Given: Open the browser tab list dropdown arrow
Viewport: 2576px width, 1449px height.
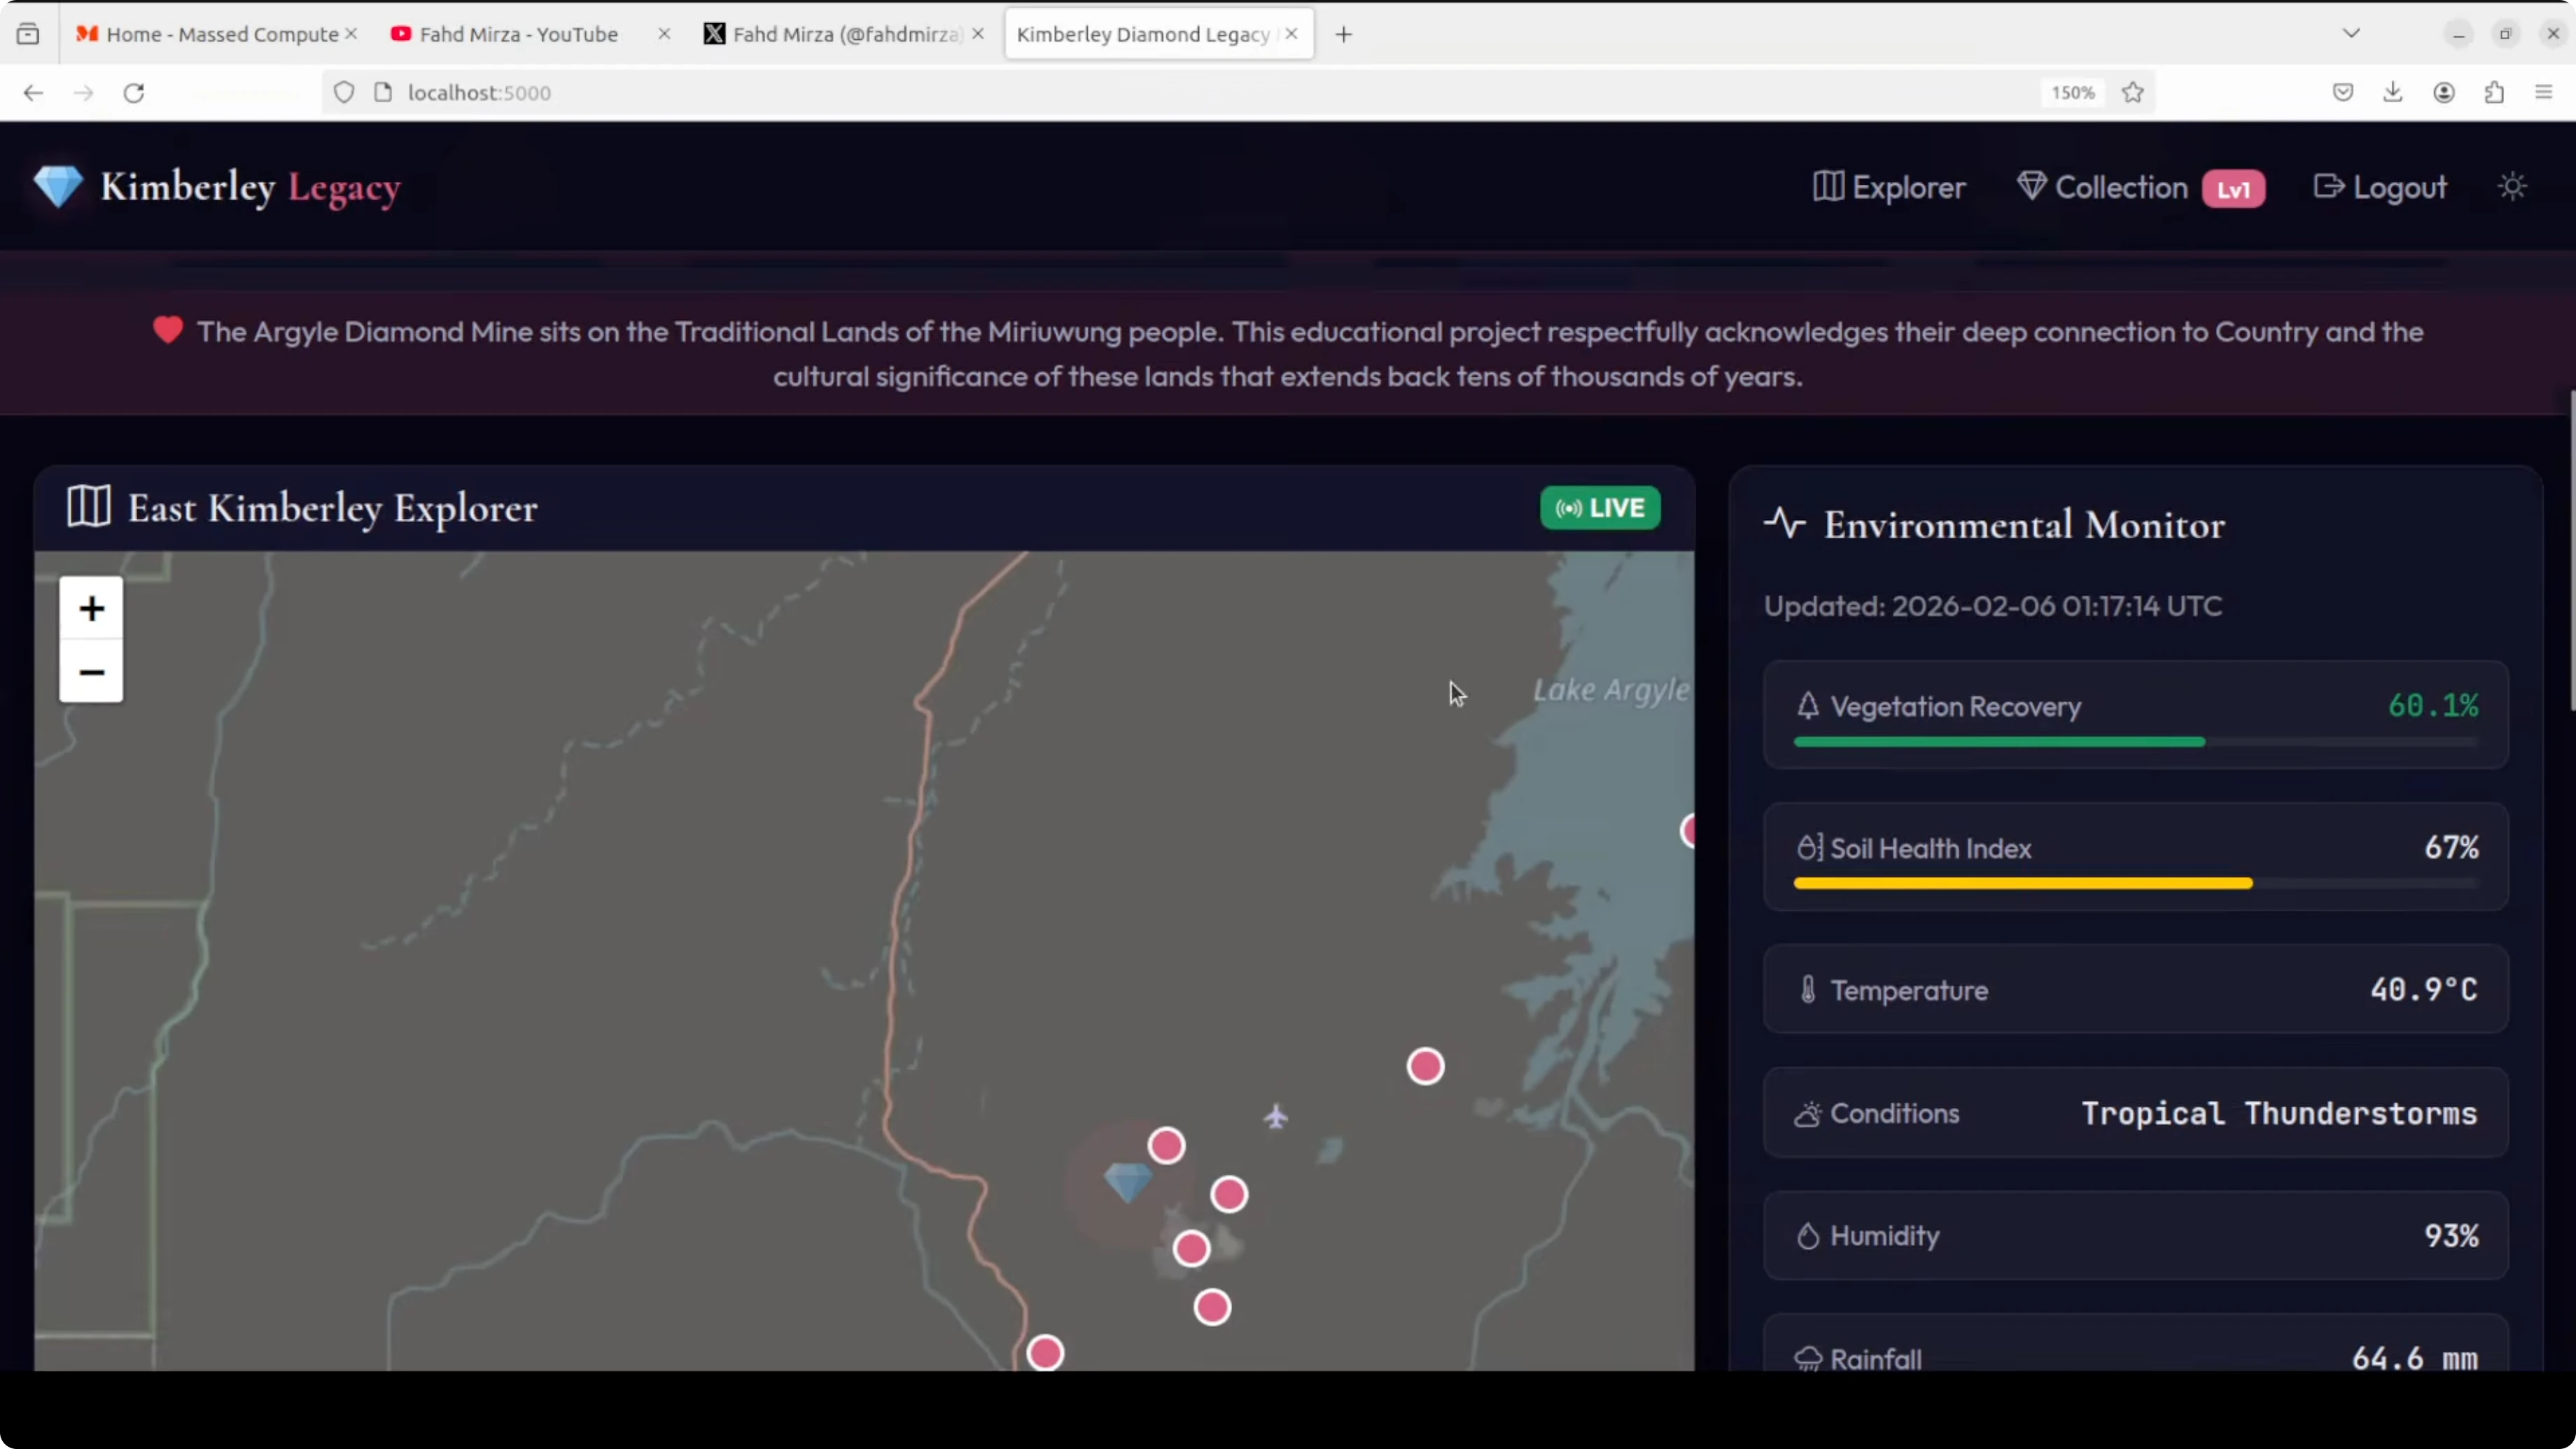Looking at the screenshot, I should 2351,33.
